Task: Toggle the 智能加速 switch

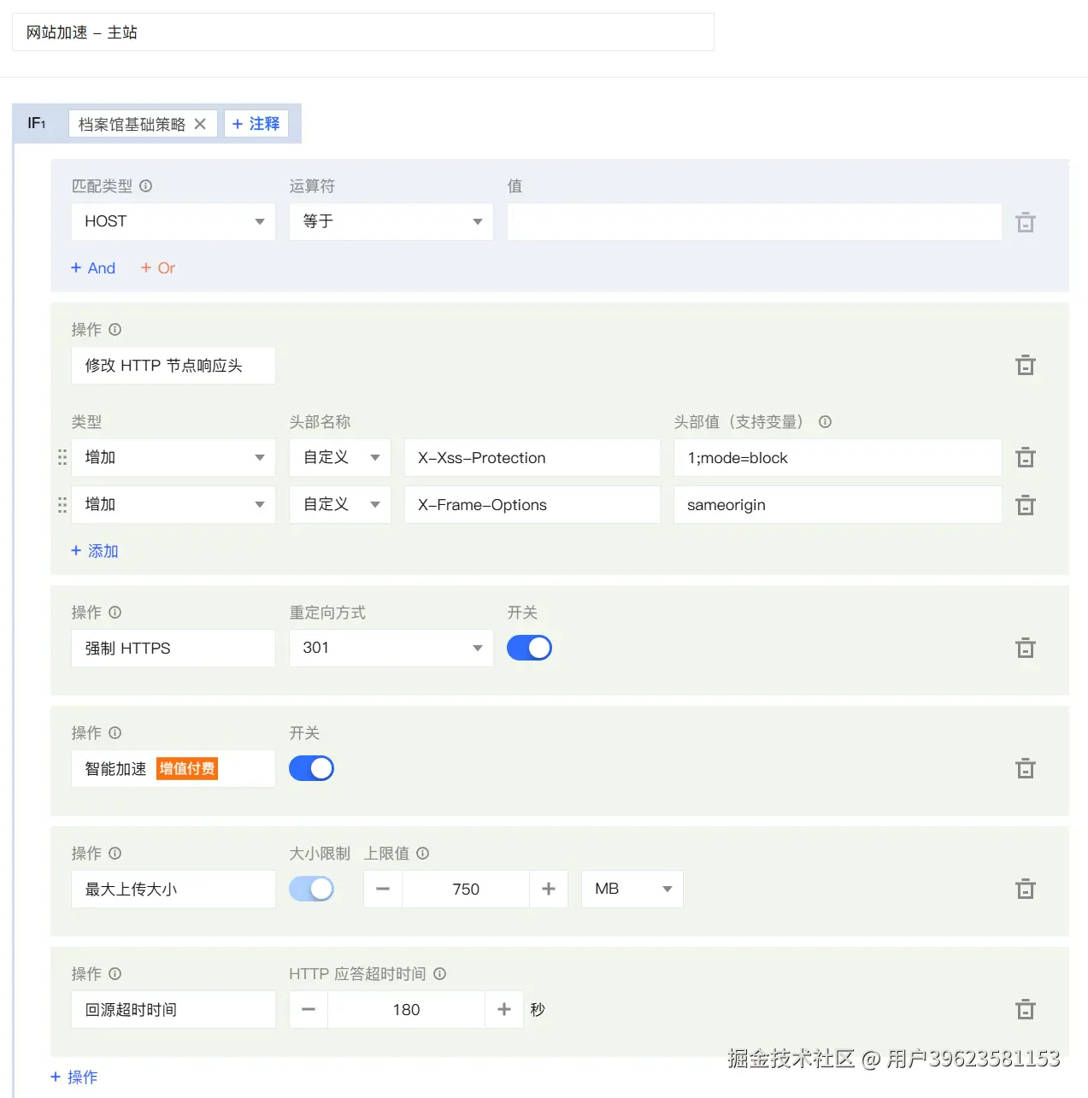Action: 311,768
